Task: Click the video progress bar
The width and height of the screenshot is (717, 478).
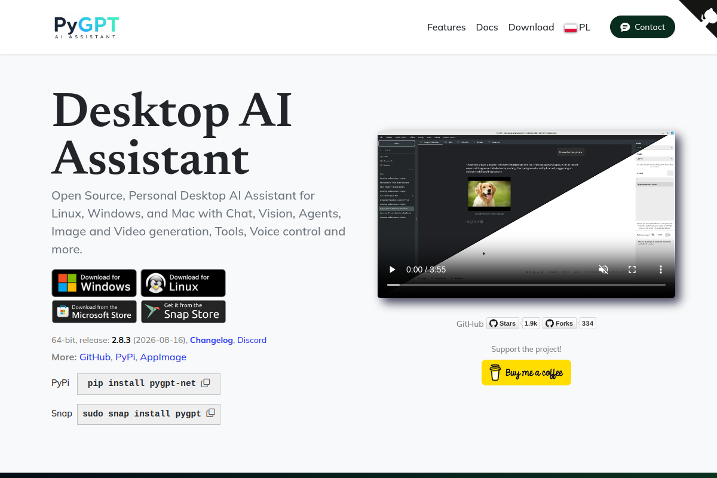Action: pyautogui.click(x=526, y=285)
